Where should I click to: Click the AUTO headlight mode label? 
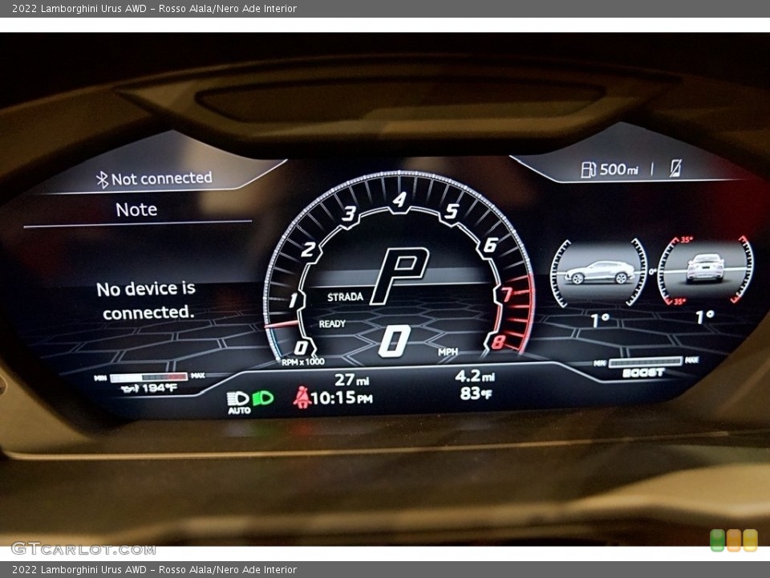pyautogui.click(x=239, y=410)
